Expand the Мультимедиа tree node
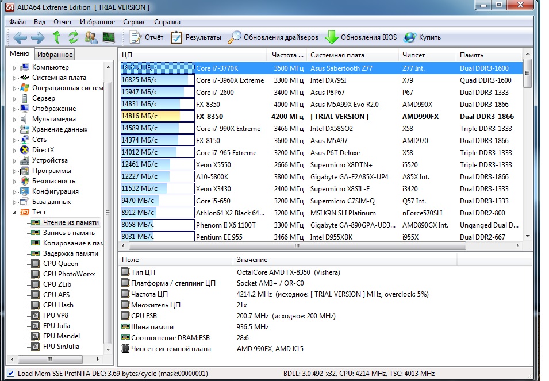The image size is (549, 381). coord(14,120)
